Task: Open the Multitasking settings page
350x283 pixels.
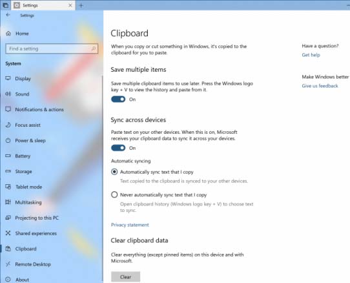Action: click(x=28, y=202)
